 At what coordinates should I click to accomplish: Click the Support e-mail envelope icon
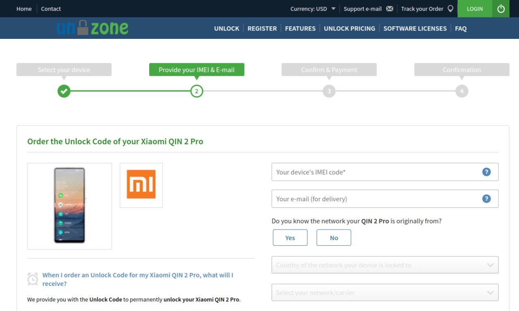click(390, 9)
